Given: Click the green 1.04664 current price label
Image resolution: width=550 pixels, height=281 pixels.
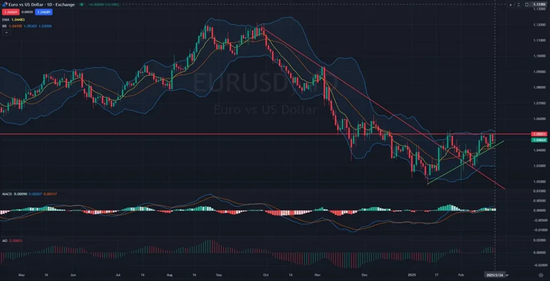Looking at the screenshot, I should pos(538,140).
